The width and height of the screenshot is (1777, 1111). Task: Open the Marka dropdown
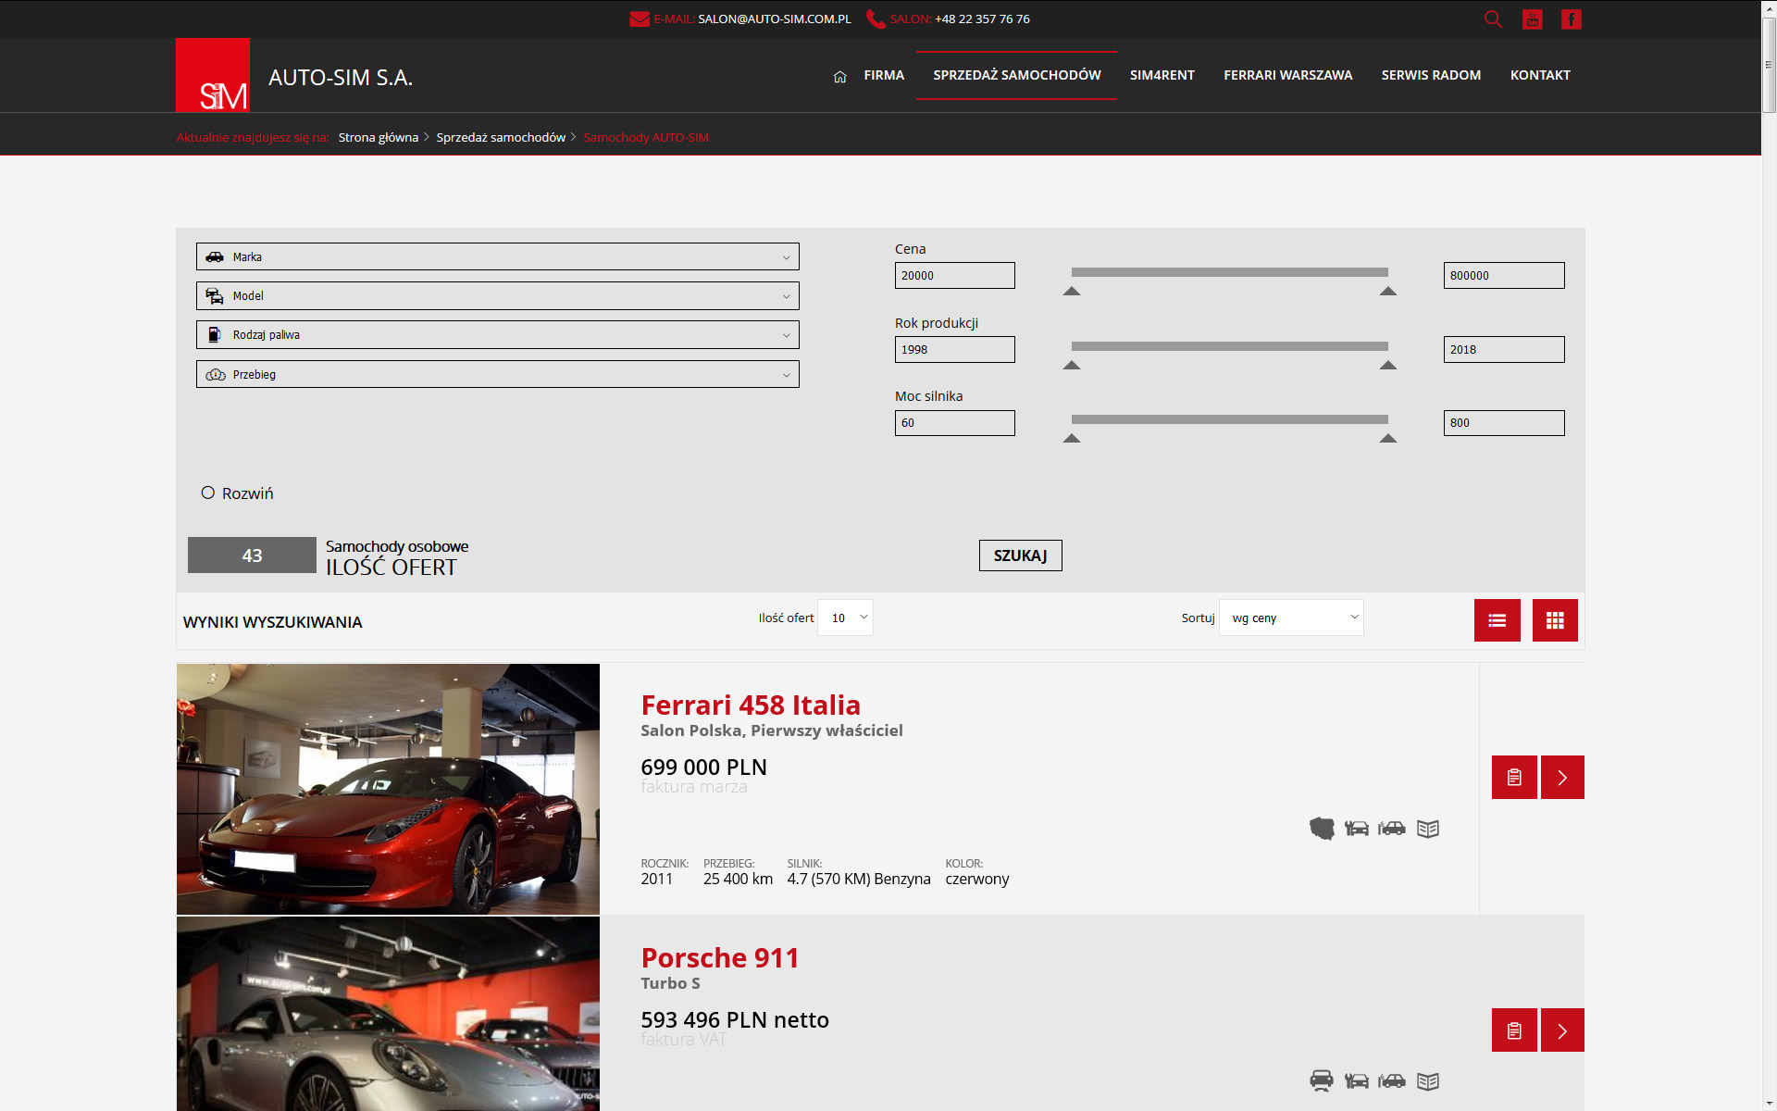click(x=498, y=256)
